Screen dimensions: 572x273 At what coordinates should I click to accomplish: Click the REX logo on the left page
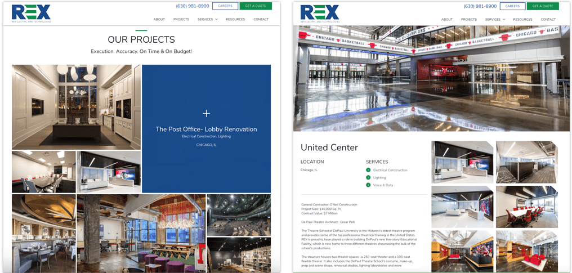(31, 13)
